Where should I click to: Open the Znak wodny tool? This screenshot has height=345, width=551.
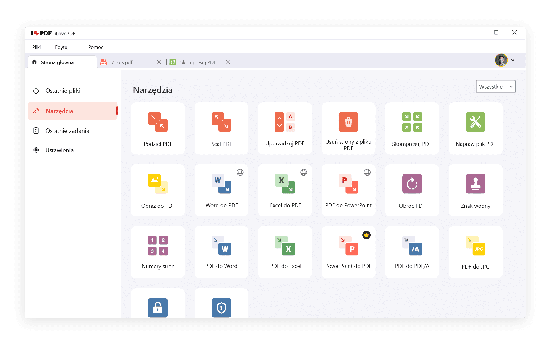pos(476,190)
